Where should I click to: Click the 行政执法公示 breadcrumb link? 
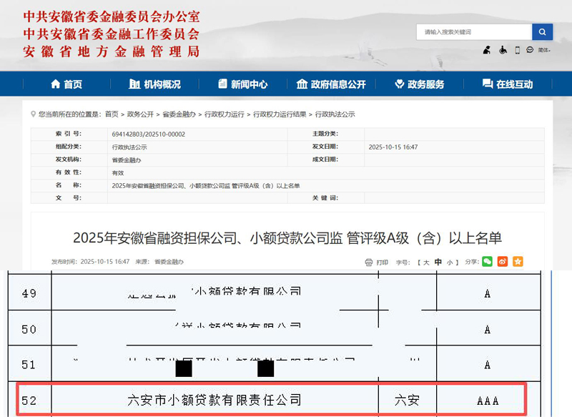coord(335,114)
